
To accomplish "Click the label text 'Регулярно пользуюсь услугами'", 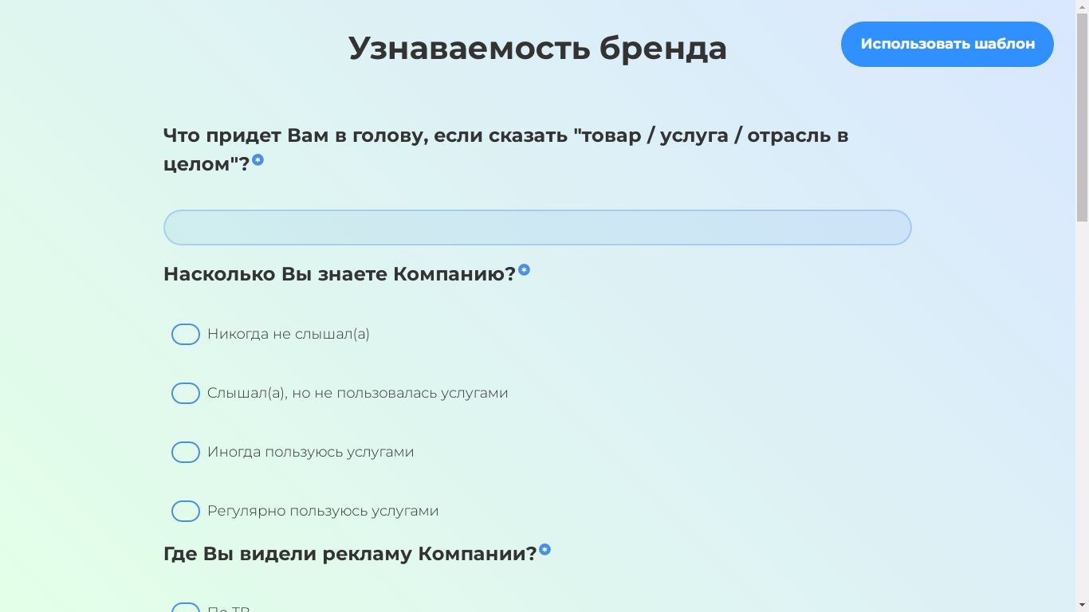I will click(322, 511).
